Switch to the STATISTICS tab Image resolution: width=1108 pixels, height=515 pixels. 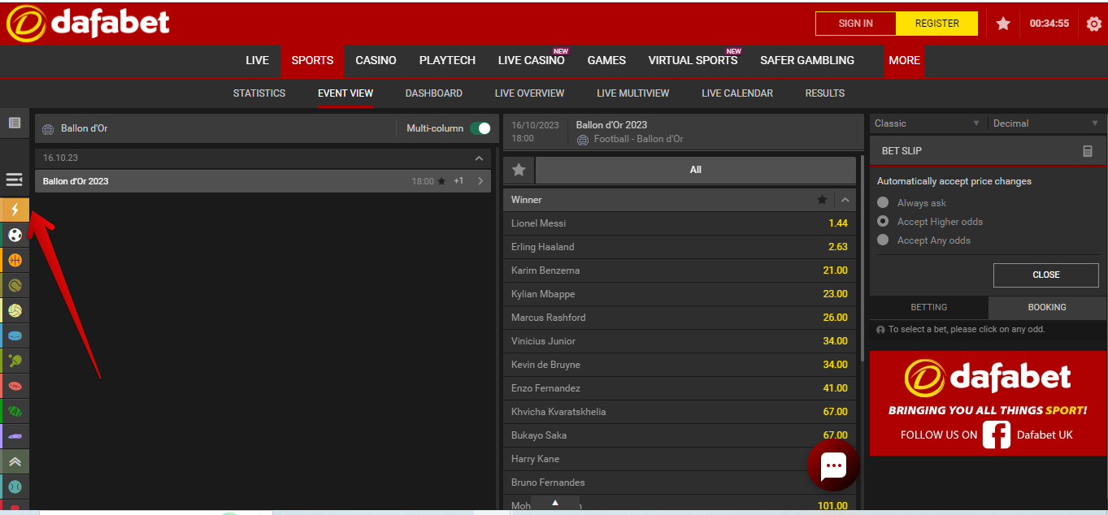pos(259,93)
